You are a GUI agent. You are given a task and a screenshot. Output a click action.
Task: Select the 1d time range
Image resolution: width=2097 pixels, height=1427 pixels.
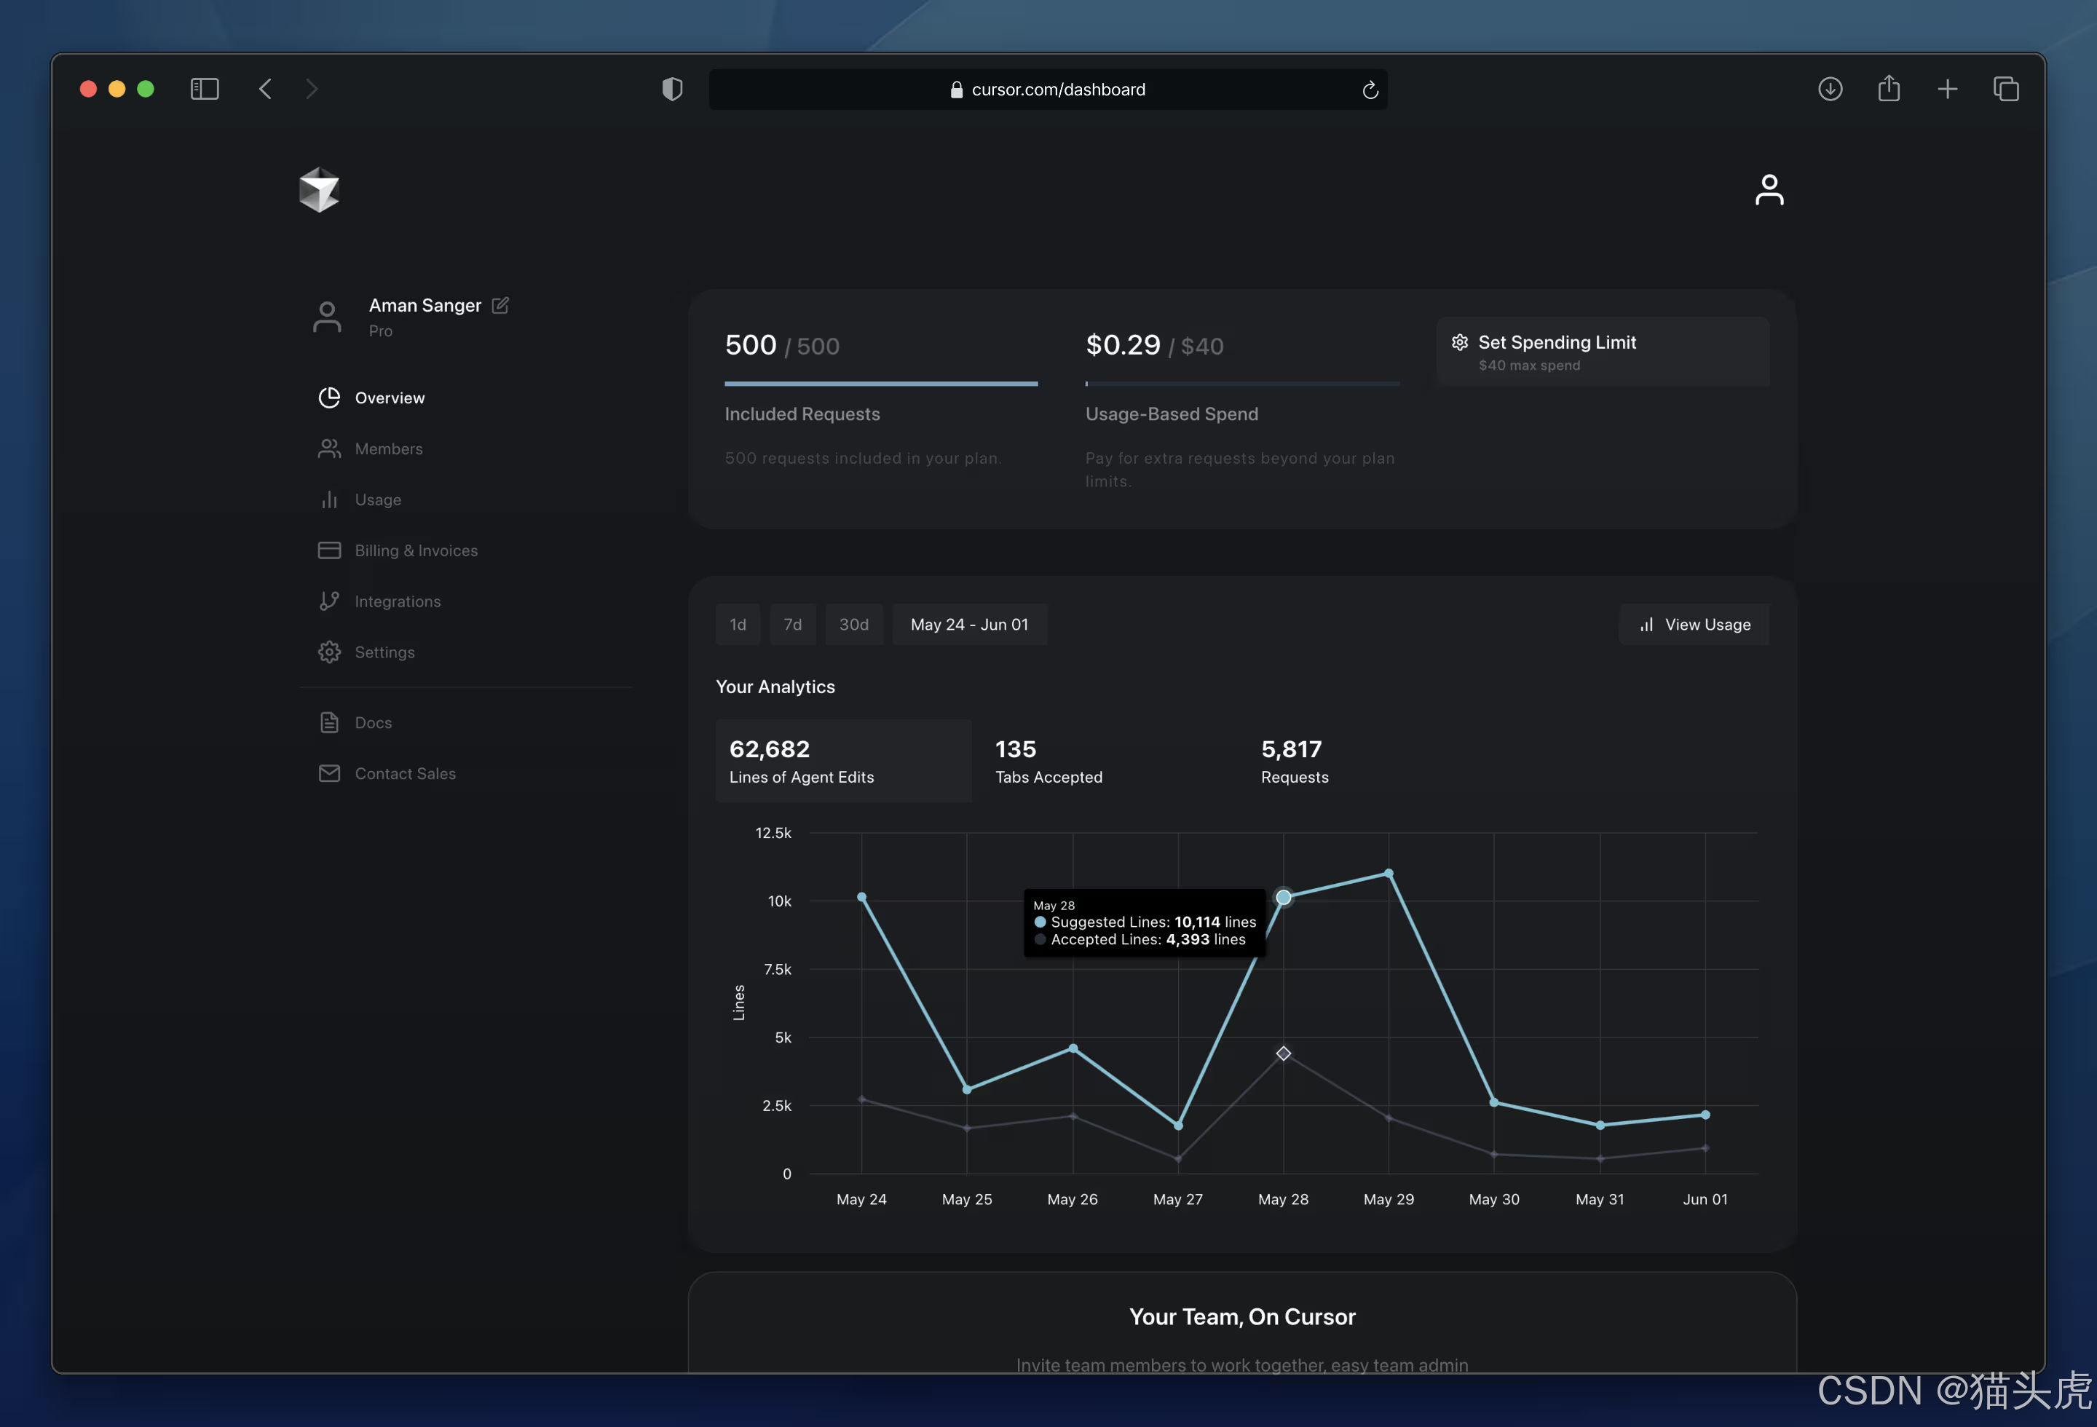tap(737, 624)
